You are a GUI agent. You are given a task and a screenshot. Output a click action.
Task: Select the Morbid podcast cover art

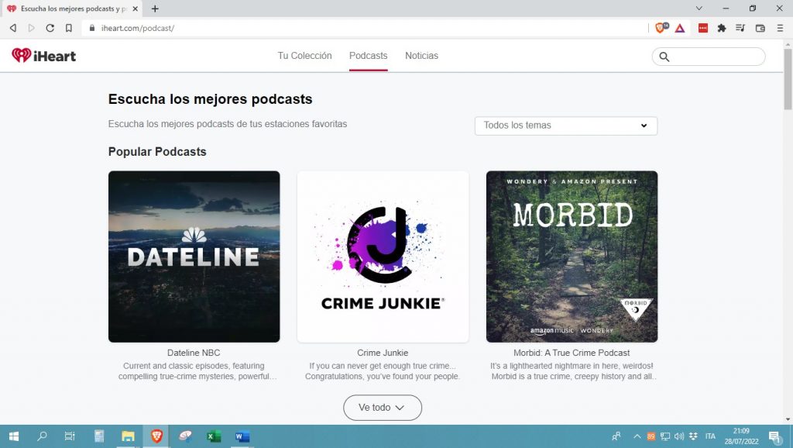572,257
